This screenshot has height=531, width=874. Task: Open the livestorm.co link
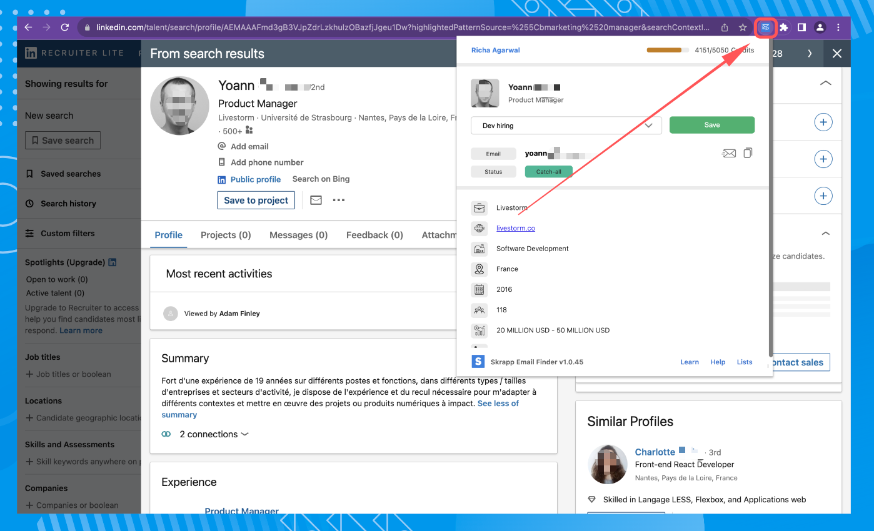coord(516,228)
